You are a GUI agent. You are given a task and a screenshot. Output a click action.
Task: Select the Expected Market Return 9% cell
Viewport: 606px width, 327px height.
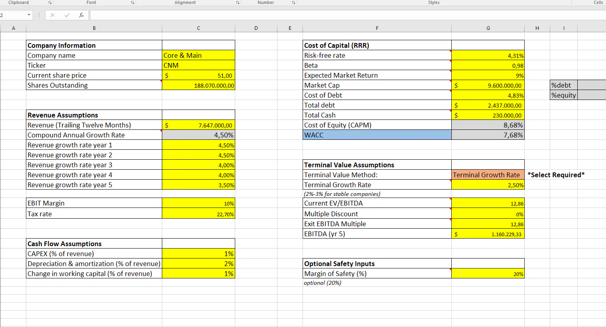click(x=488, y=75)
